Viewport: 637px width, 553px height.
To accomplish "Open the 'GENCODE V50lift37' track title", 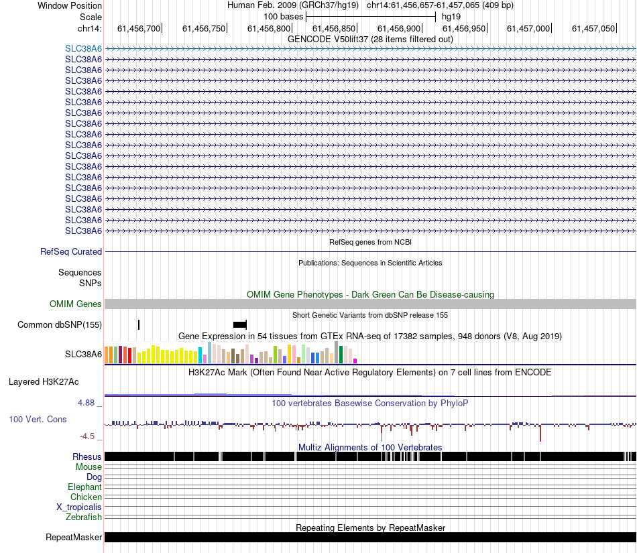I will 370,39.
